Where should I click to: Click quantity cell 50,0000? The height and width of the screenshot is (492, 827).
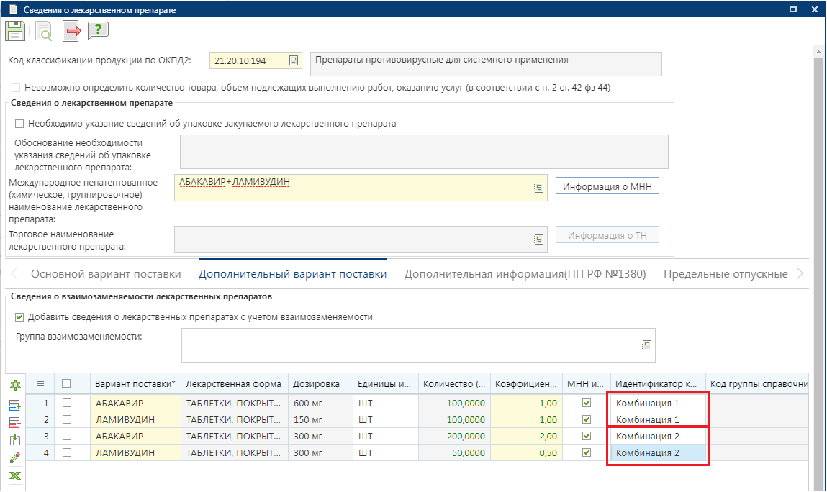coord(454,452)
